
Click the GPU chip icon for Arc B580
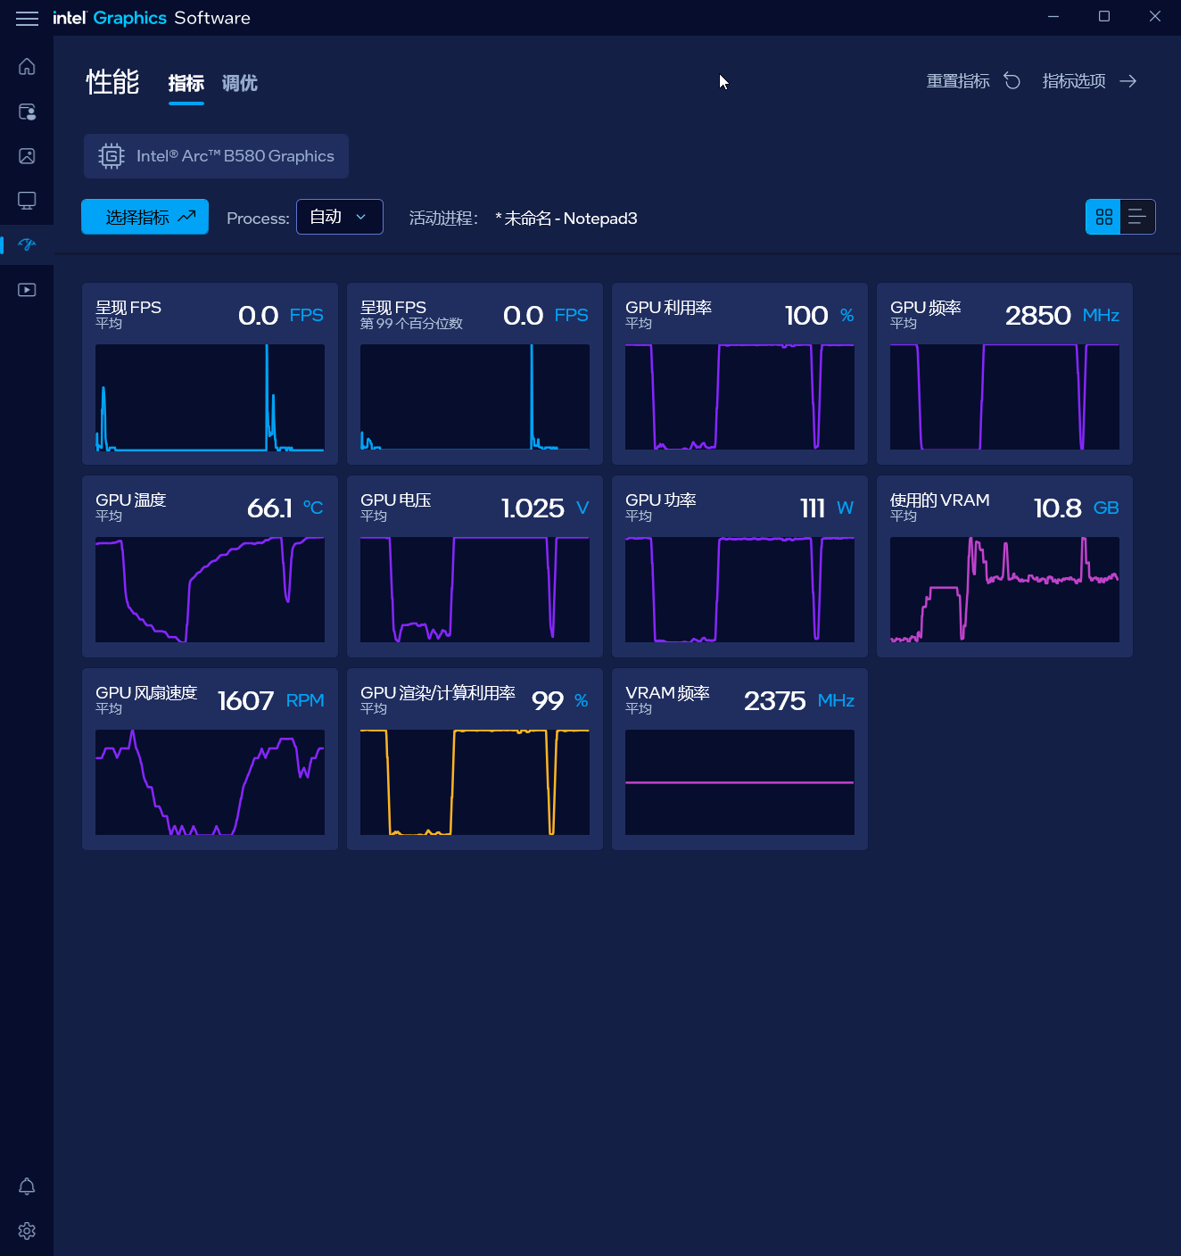111,156
